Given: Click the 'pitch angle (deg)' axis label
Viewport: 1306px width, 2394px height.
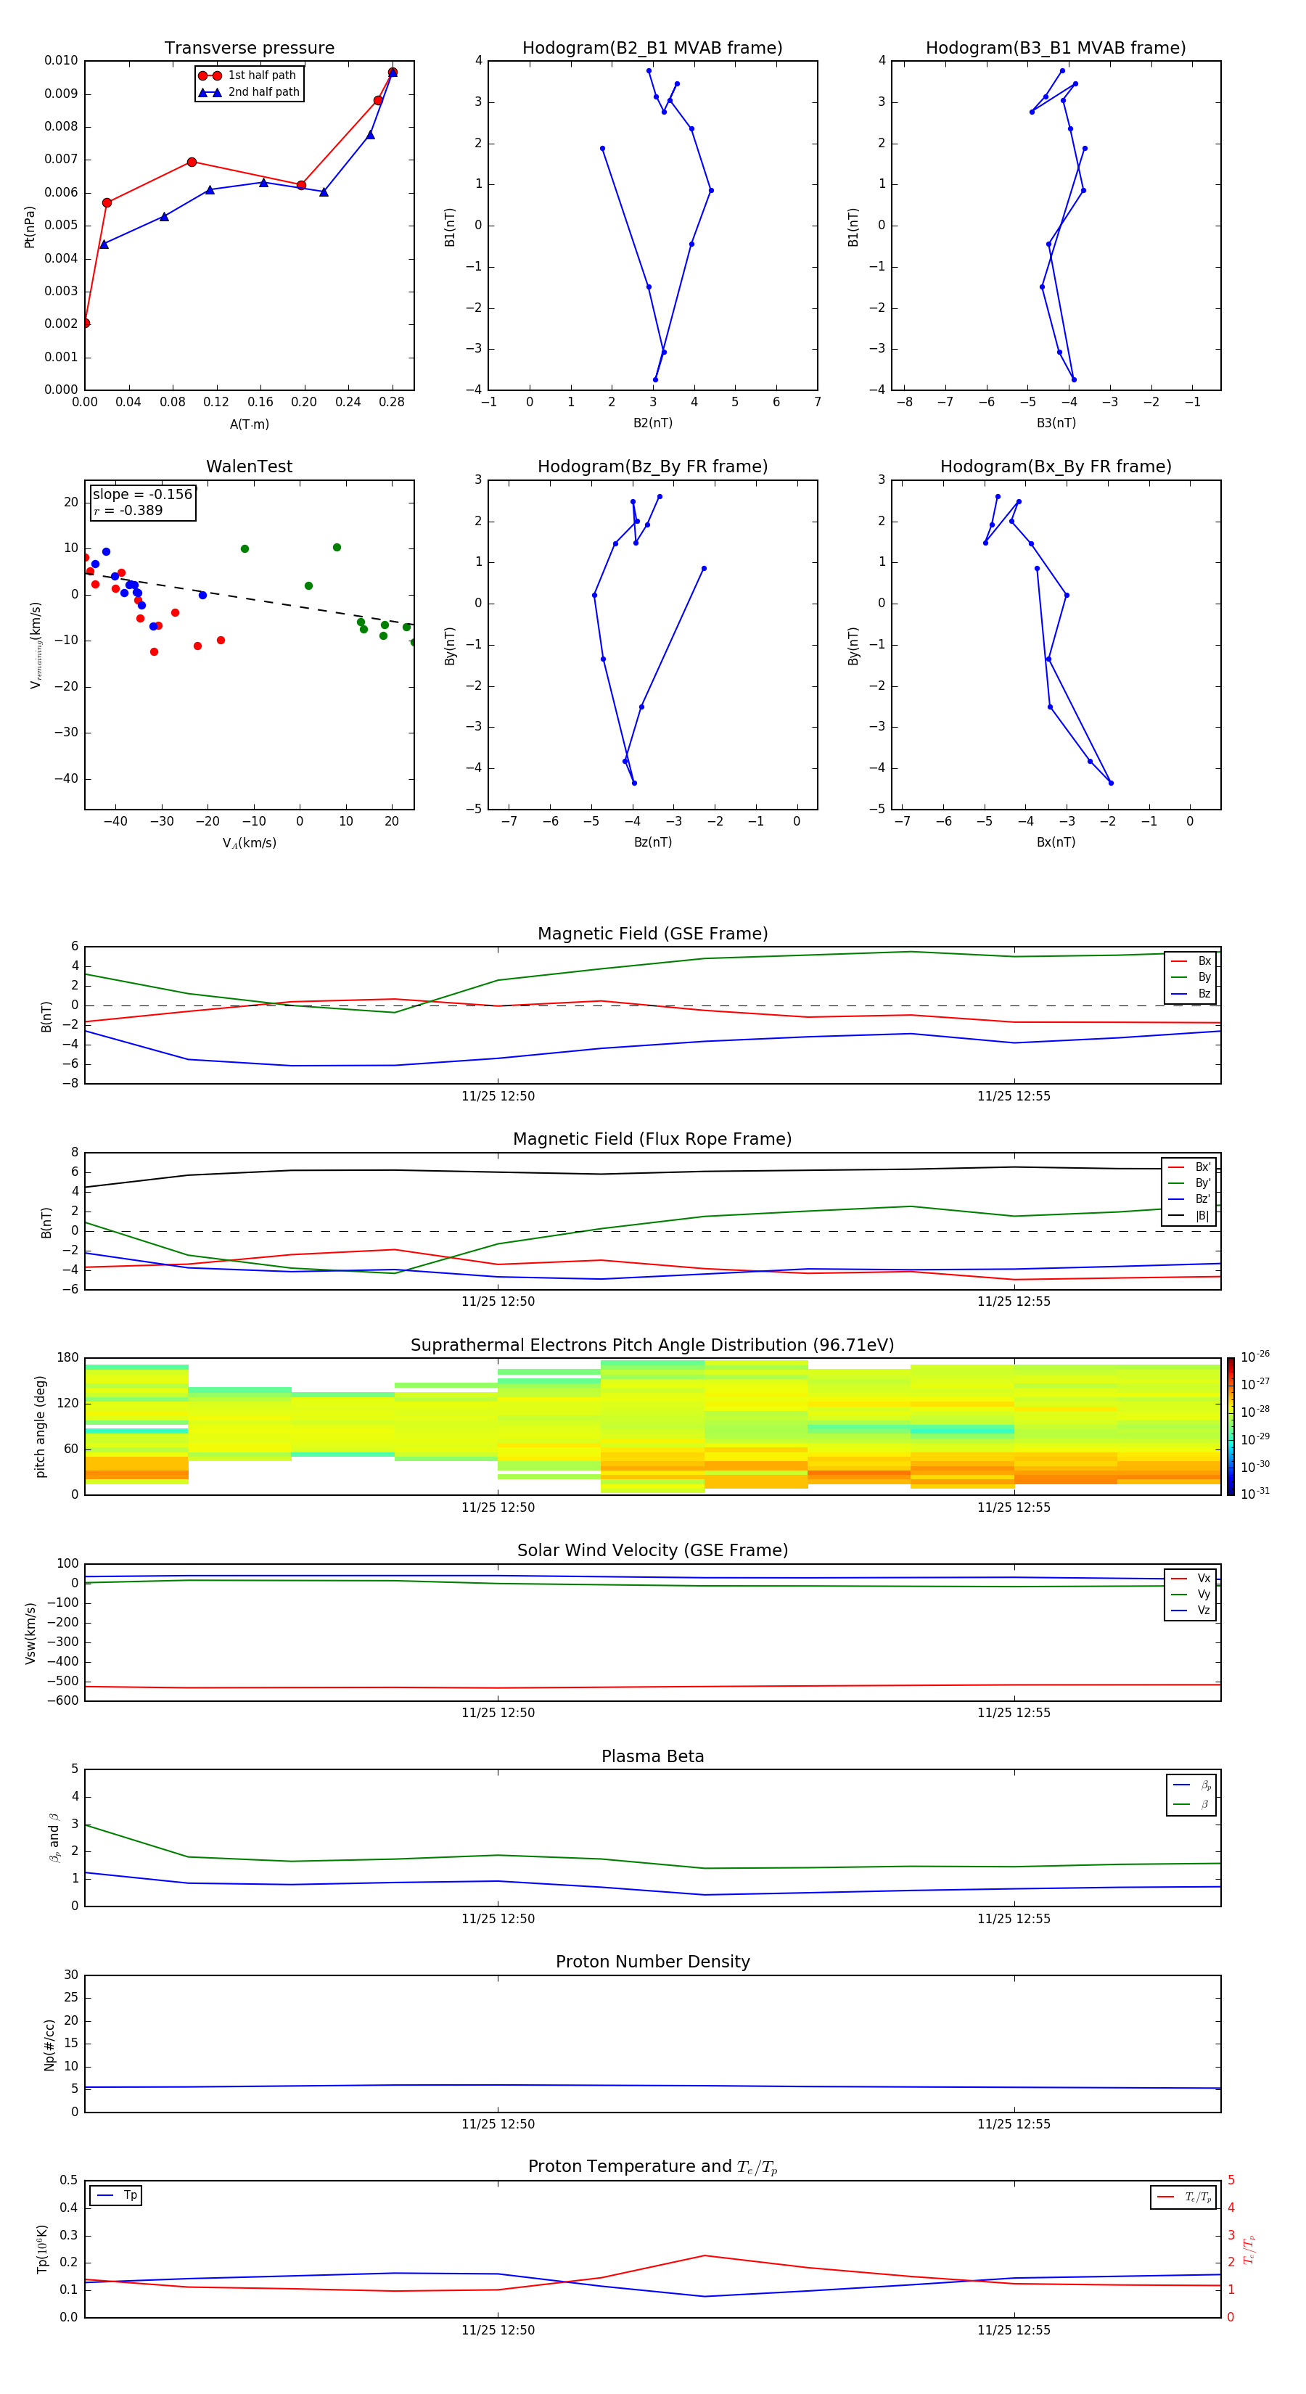Looking at the screenshot, I should click(40, 1426).
